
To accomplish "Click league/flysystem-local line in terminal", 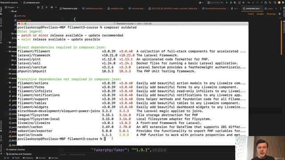I will point(114,119).
